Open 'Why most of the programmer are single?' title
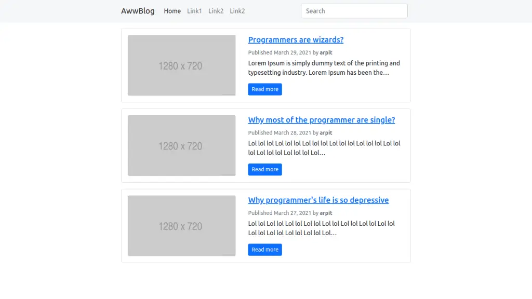This screenshot has height=299, width=532. 322,120
